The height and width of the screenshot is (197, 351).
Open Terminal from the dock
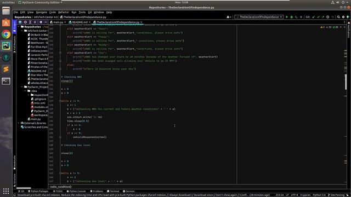tap(6, 81)
